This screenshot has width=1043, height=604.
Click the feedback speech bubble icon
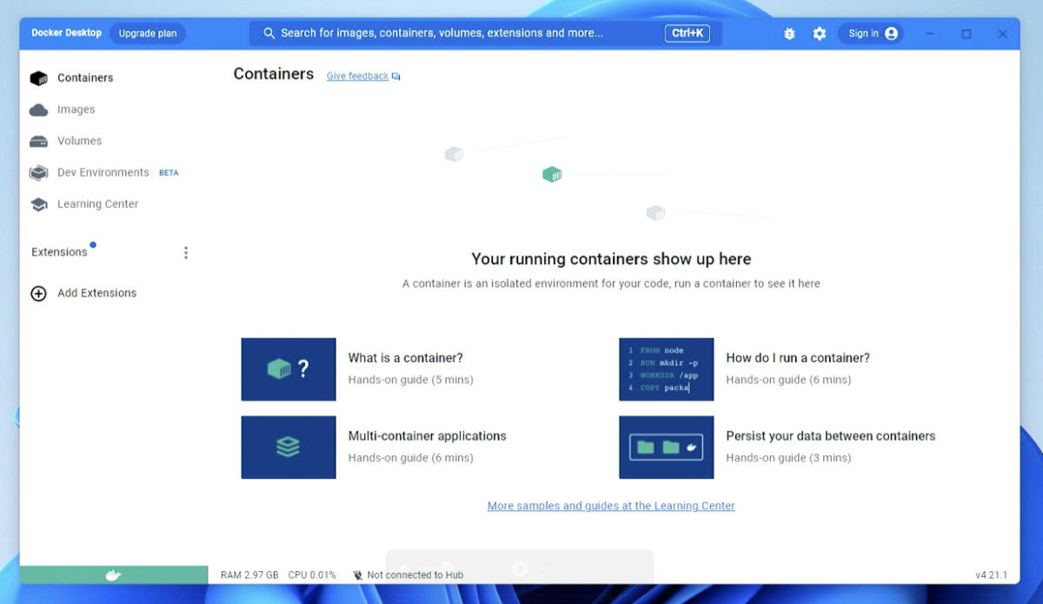(x=396, y=76)
